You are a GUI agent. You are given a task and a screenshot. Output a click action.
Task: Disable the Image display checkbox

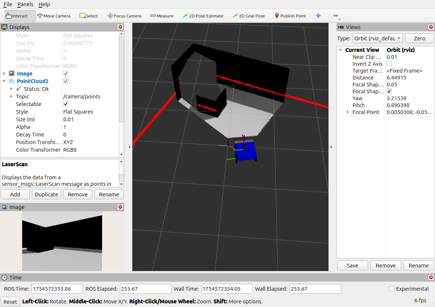click(x=66, y=74)
